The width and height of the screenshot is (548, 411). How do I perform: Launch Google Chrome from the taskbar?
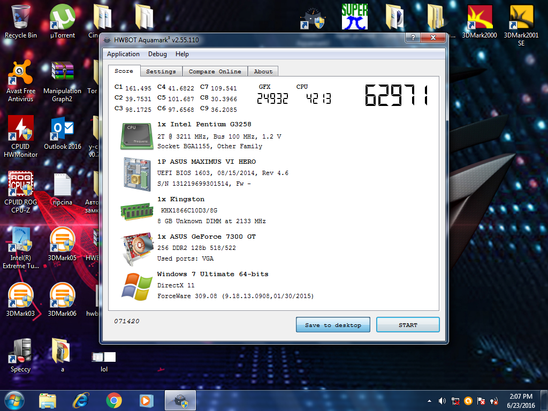tap(114, 401)
